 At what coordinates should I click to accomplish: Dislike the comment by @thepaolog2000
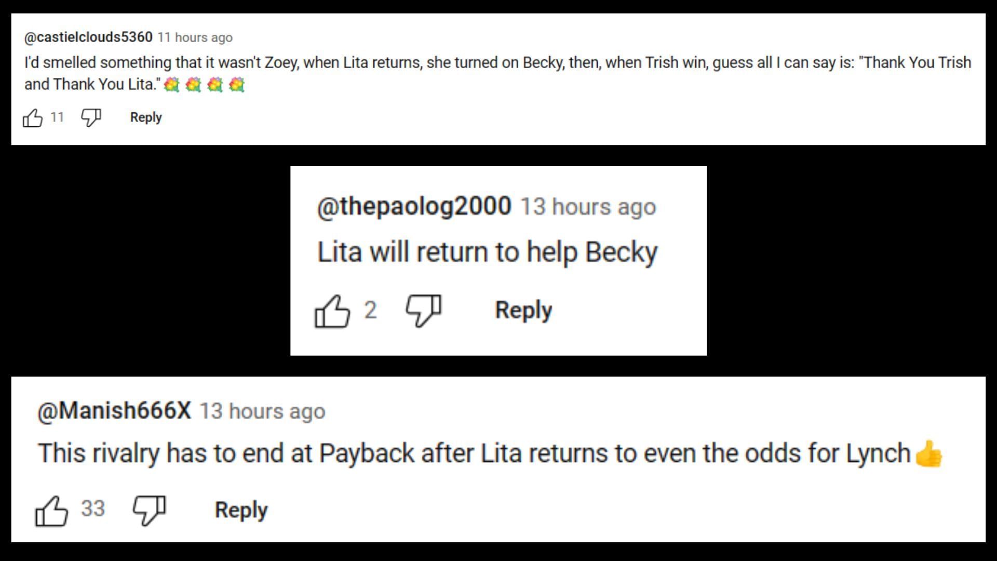click(423, 311)
